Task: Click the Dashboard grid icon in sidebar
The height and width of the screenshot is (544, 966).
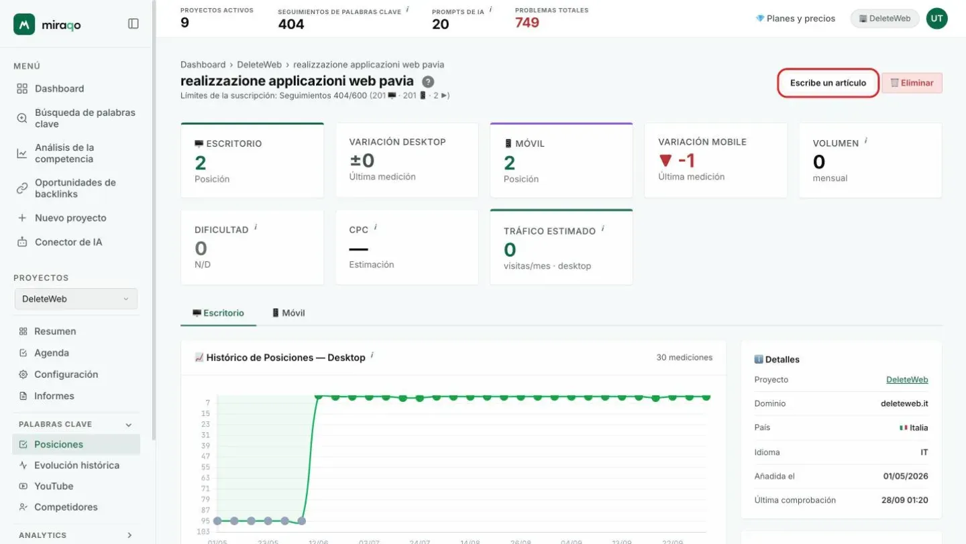Action: [22, 88]
